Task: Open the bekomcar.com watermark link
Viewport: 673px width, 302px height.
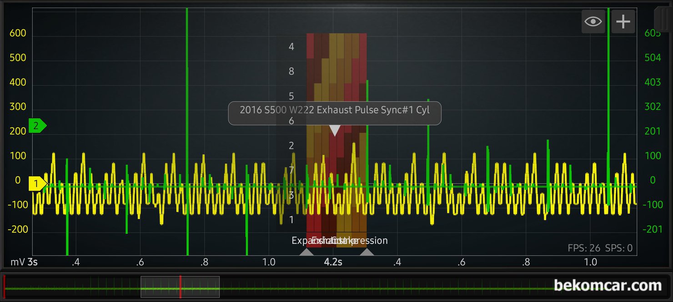Action: [x=608, y=286]
